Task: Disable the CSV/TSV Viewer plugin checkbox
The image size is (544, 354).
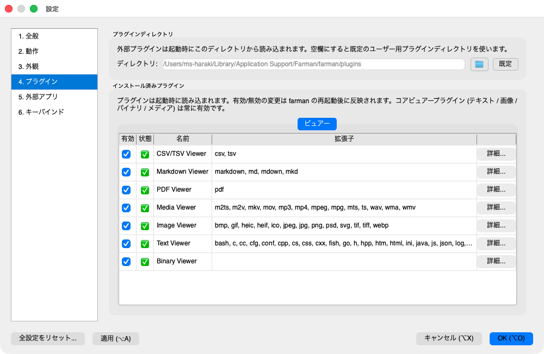Action: [126, 154]
